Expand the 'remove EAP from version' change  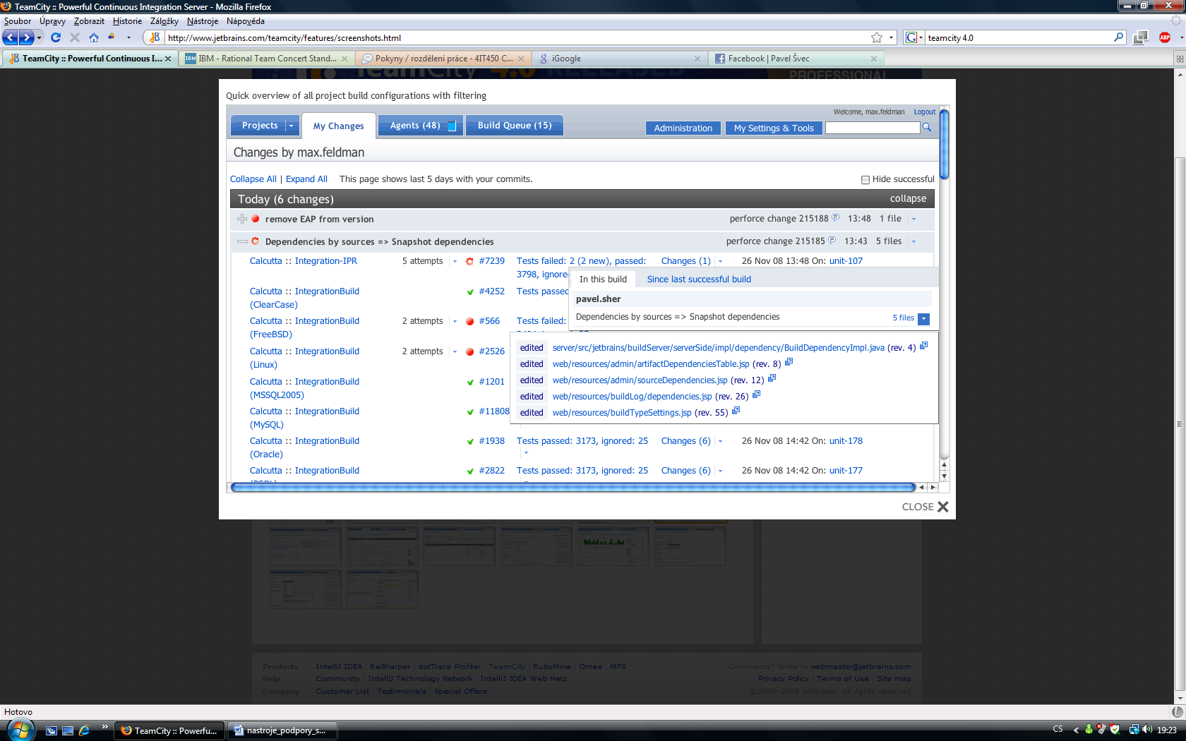[x=242, y=219]
